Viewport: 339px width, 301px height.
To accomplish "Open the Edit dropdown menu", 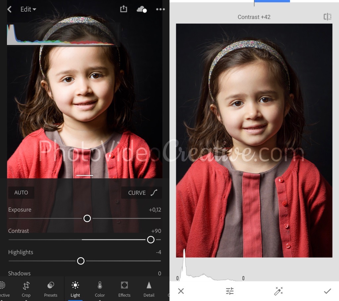I will pos(28,9).
